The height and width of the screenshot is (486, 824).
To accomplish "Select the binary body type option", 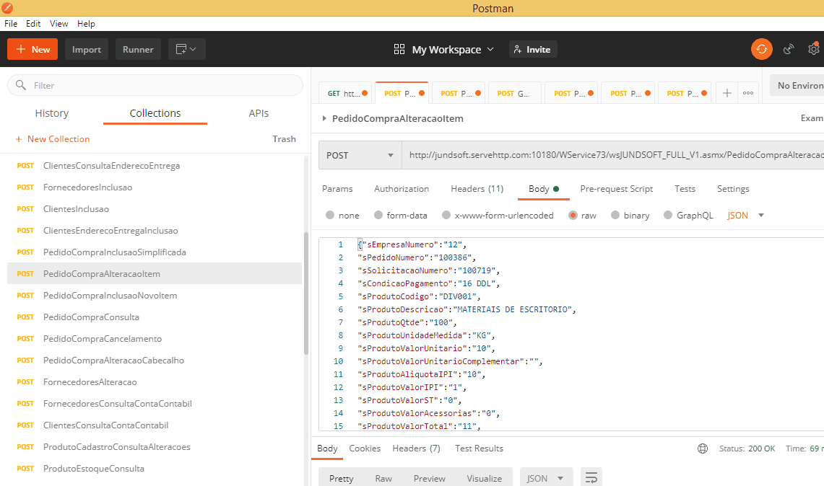I will [x=615, y=215].
